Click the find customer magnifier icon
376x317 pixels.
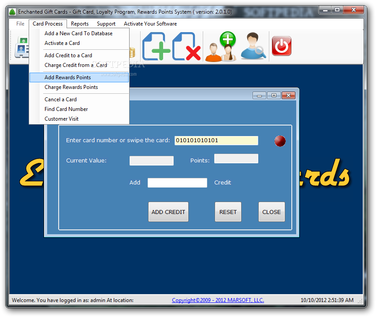[x=253, y=46]
